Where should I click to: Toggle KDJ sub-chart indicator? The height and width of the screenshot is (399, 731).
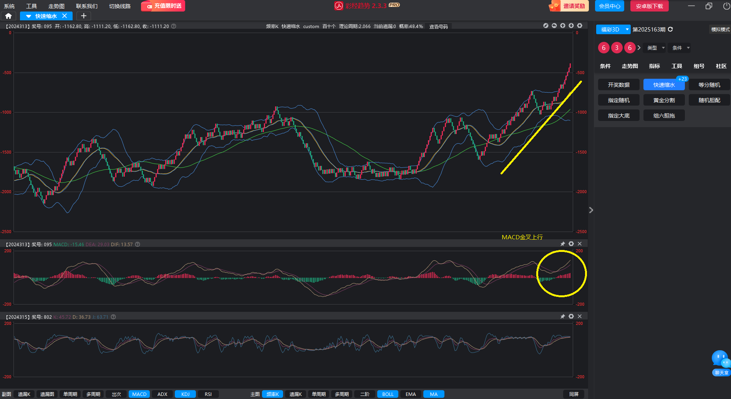[x=186, y=394]
